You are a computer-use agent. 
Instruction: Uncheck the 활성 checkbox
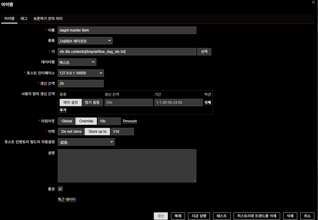pos(60,189)
